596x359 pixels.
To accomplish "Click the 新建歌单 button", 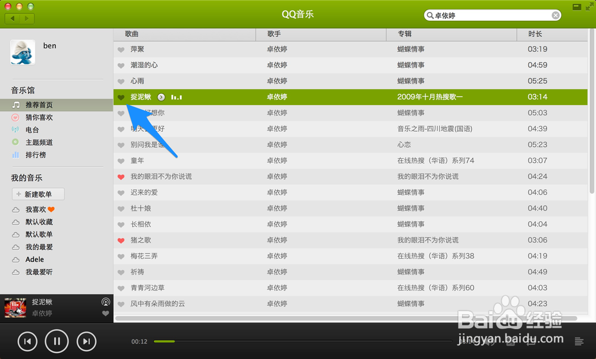I will tap(38, 194).
